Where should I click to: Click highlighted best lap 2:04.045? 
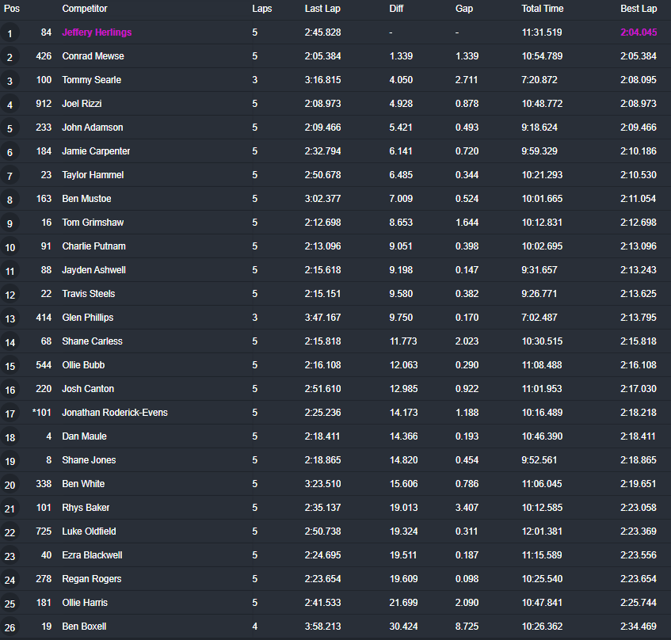(638, 32)
